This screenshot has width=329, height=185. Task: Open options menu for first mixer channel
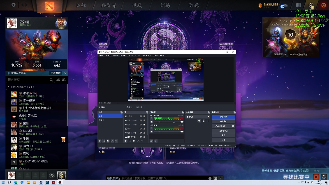tap(152, 118)
